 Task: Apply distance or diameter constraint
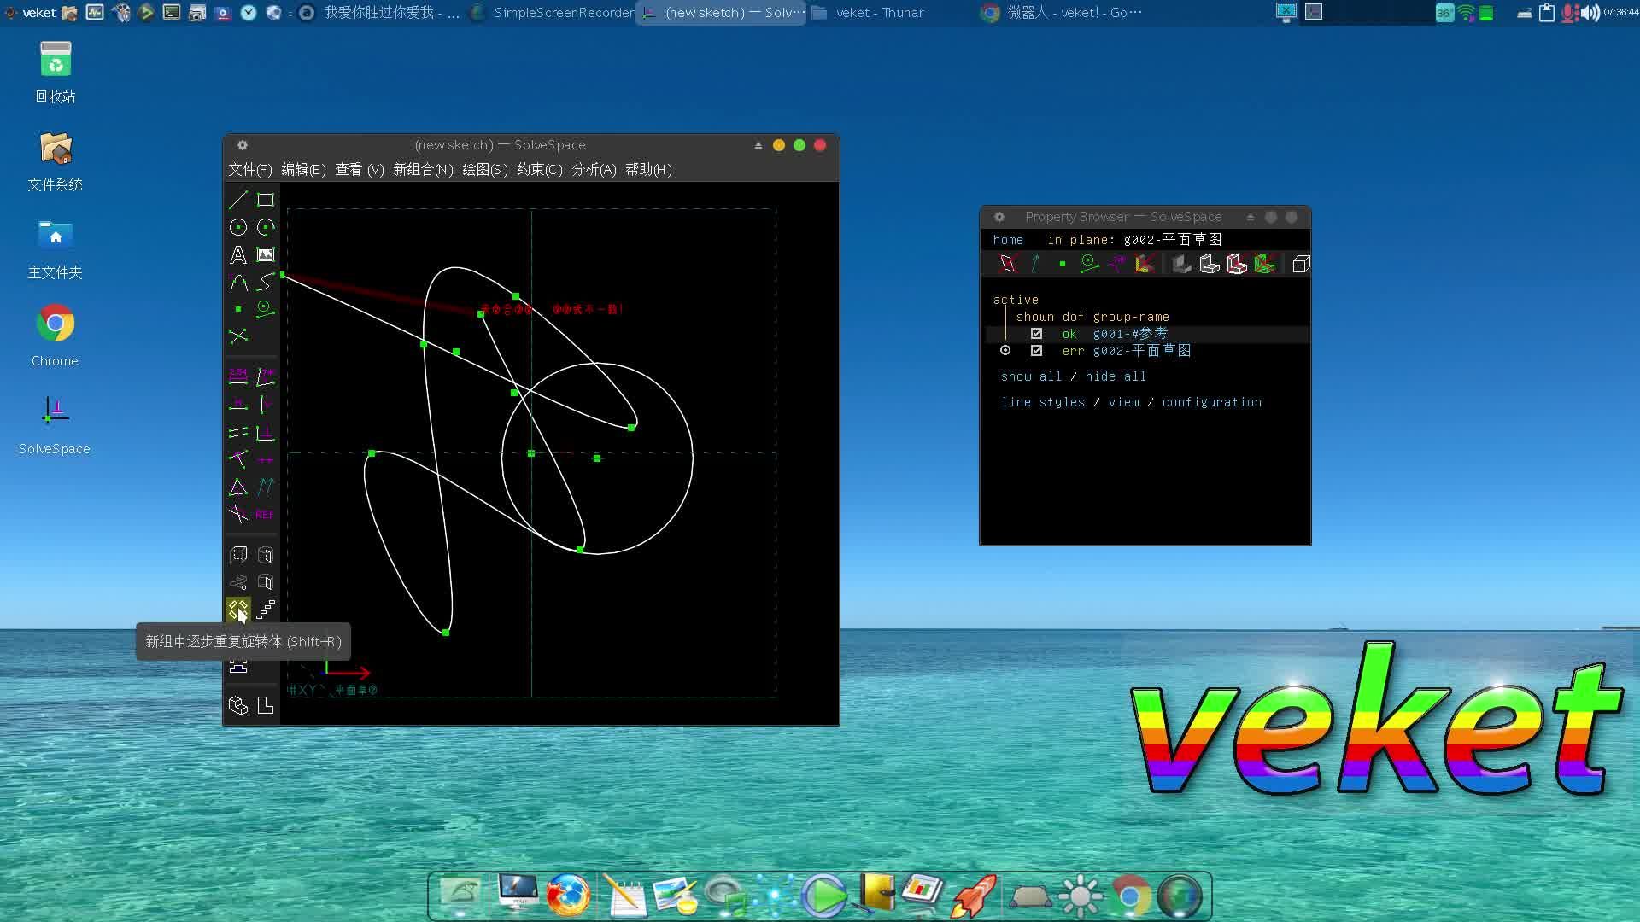(238, 376)
